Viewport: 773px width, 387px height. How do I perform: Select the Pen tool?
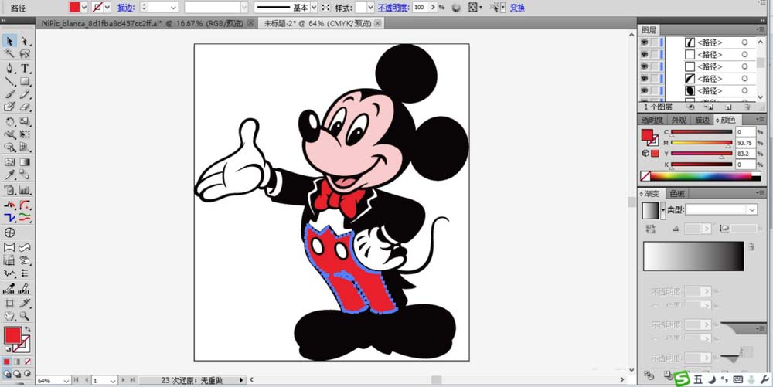[x=9, y=68]
